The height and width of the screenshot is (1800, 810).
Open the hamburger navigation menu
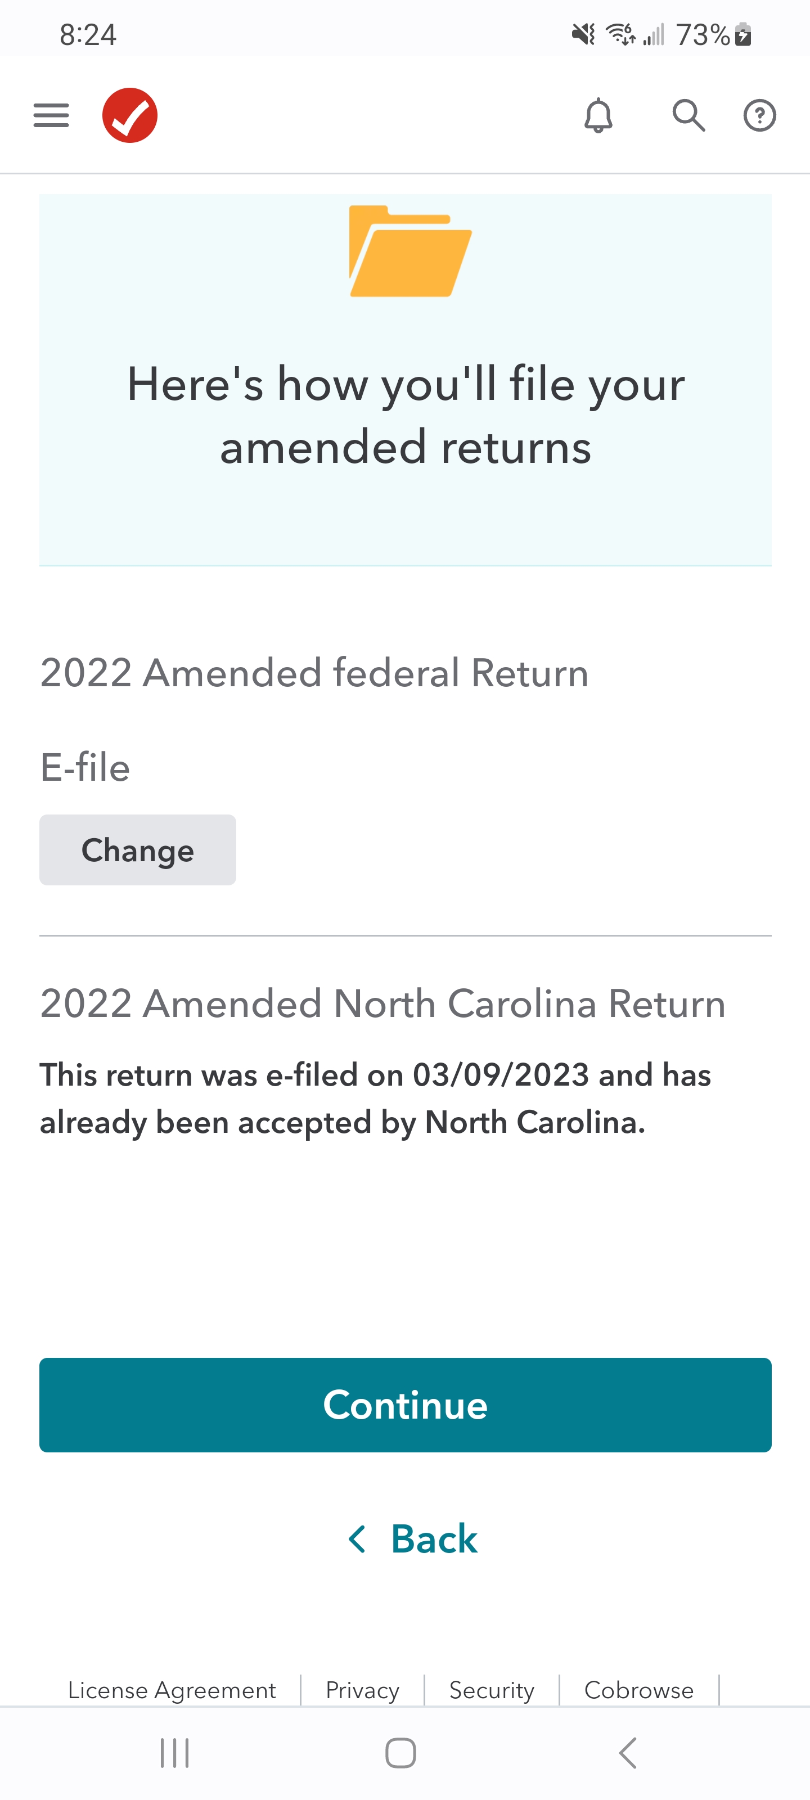[51, 115]
